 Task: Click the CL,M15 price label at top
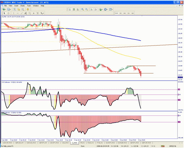[x=13, y=17]
